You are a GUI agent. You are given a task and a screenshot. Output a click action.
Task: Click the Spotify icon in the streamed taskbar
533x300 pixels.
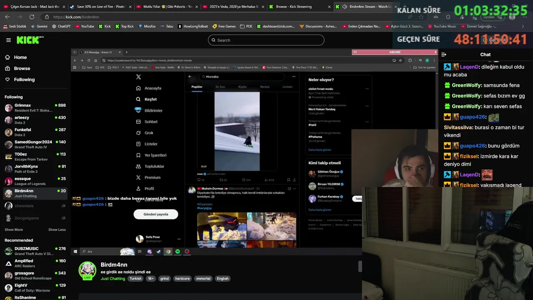(x=177, y=252)
